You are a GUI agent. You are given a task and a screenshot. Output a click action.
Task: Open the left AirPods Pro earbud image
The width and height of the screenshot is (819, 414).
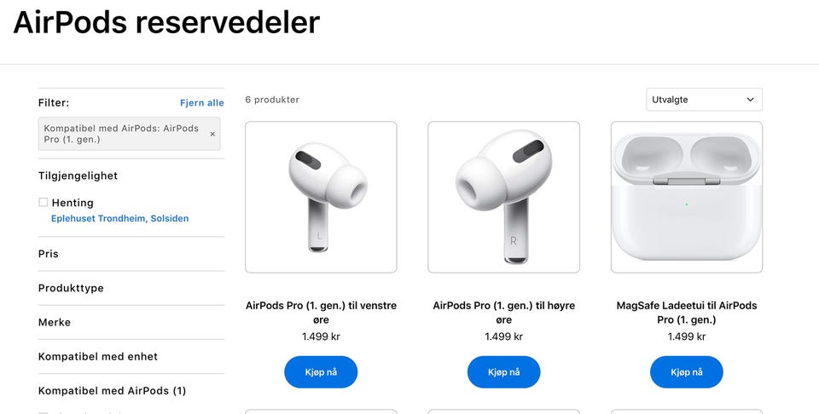(321, 197)
